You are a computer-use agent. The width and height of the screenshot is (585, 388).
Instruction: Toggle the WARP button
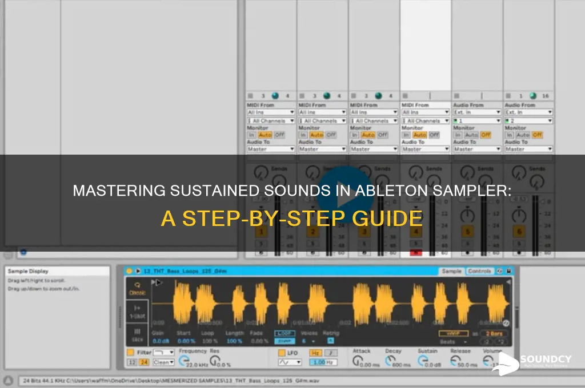[453, 333]
